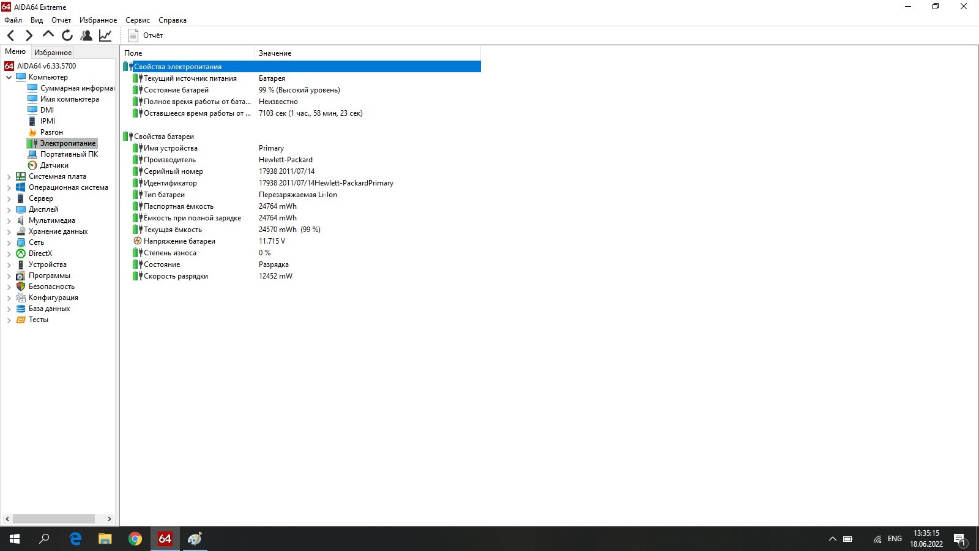Open the user profile icon in toolbar
This screenshot has width=979, height=551.
pyautogui.click(x=86, y=36)
